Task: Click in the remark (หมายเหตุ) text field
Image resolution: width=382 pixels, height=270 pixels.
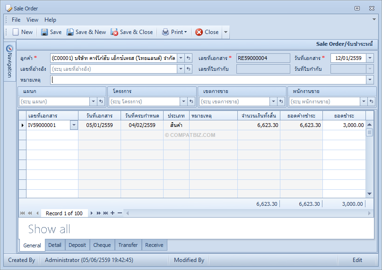Action: 208,80
